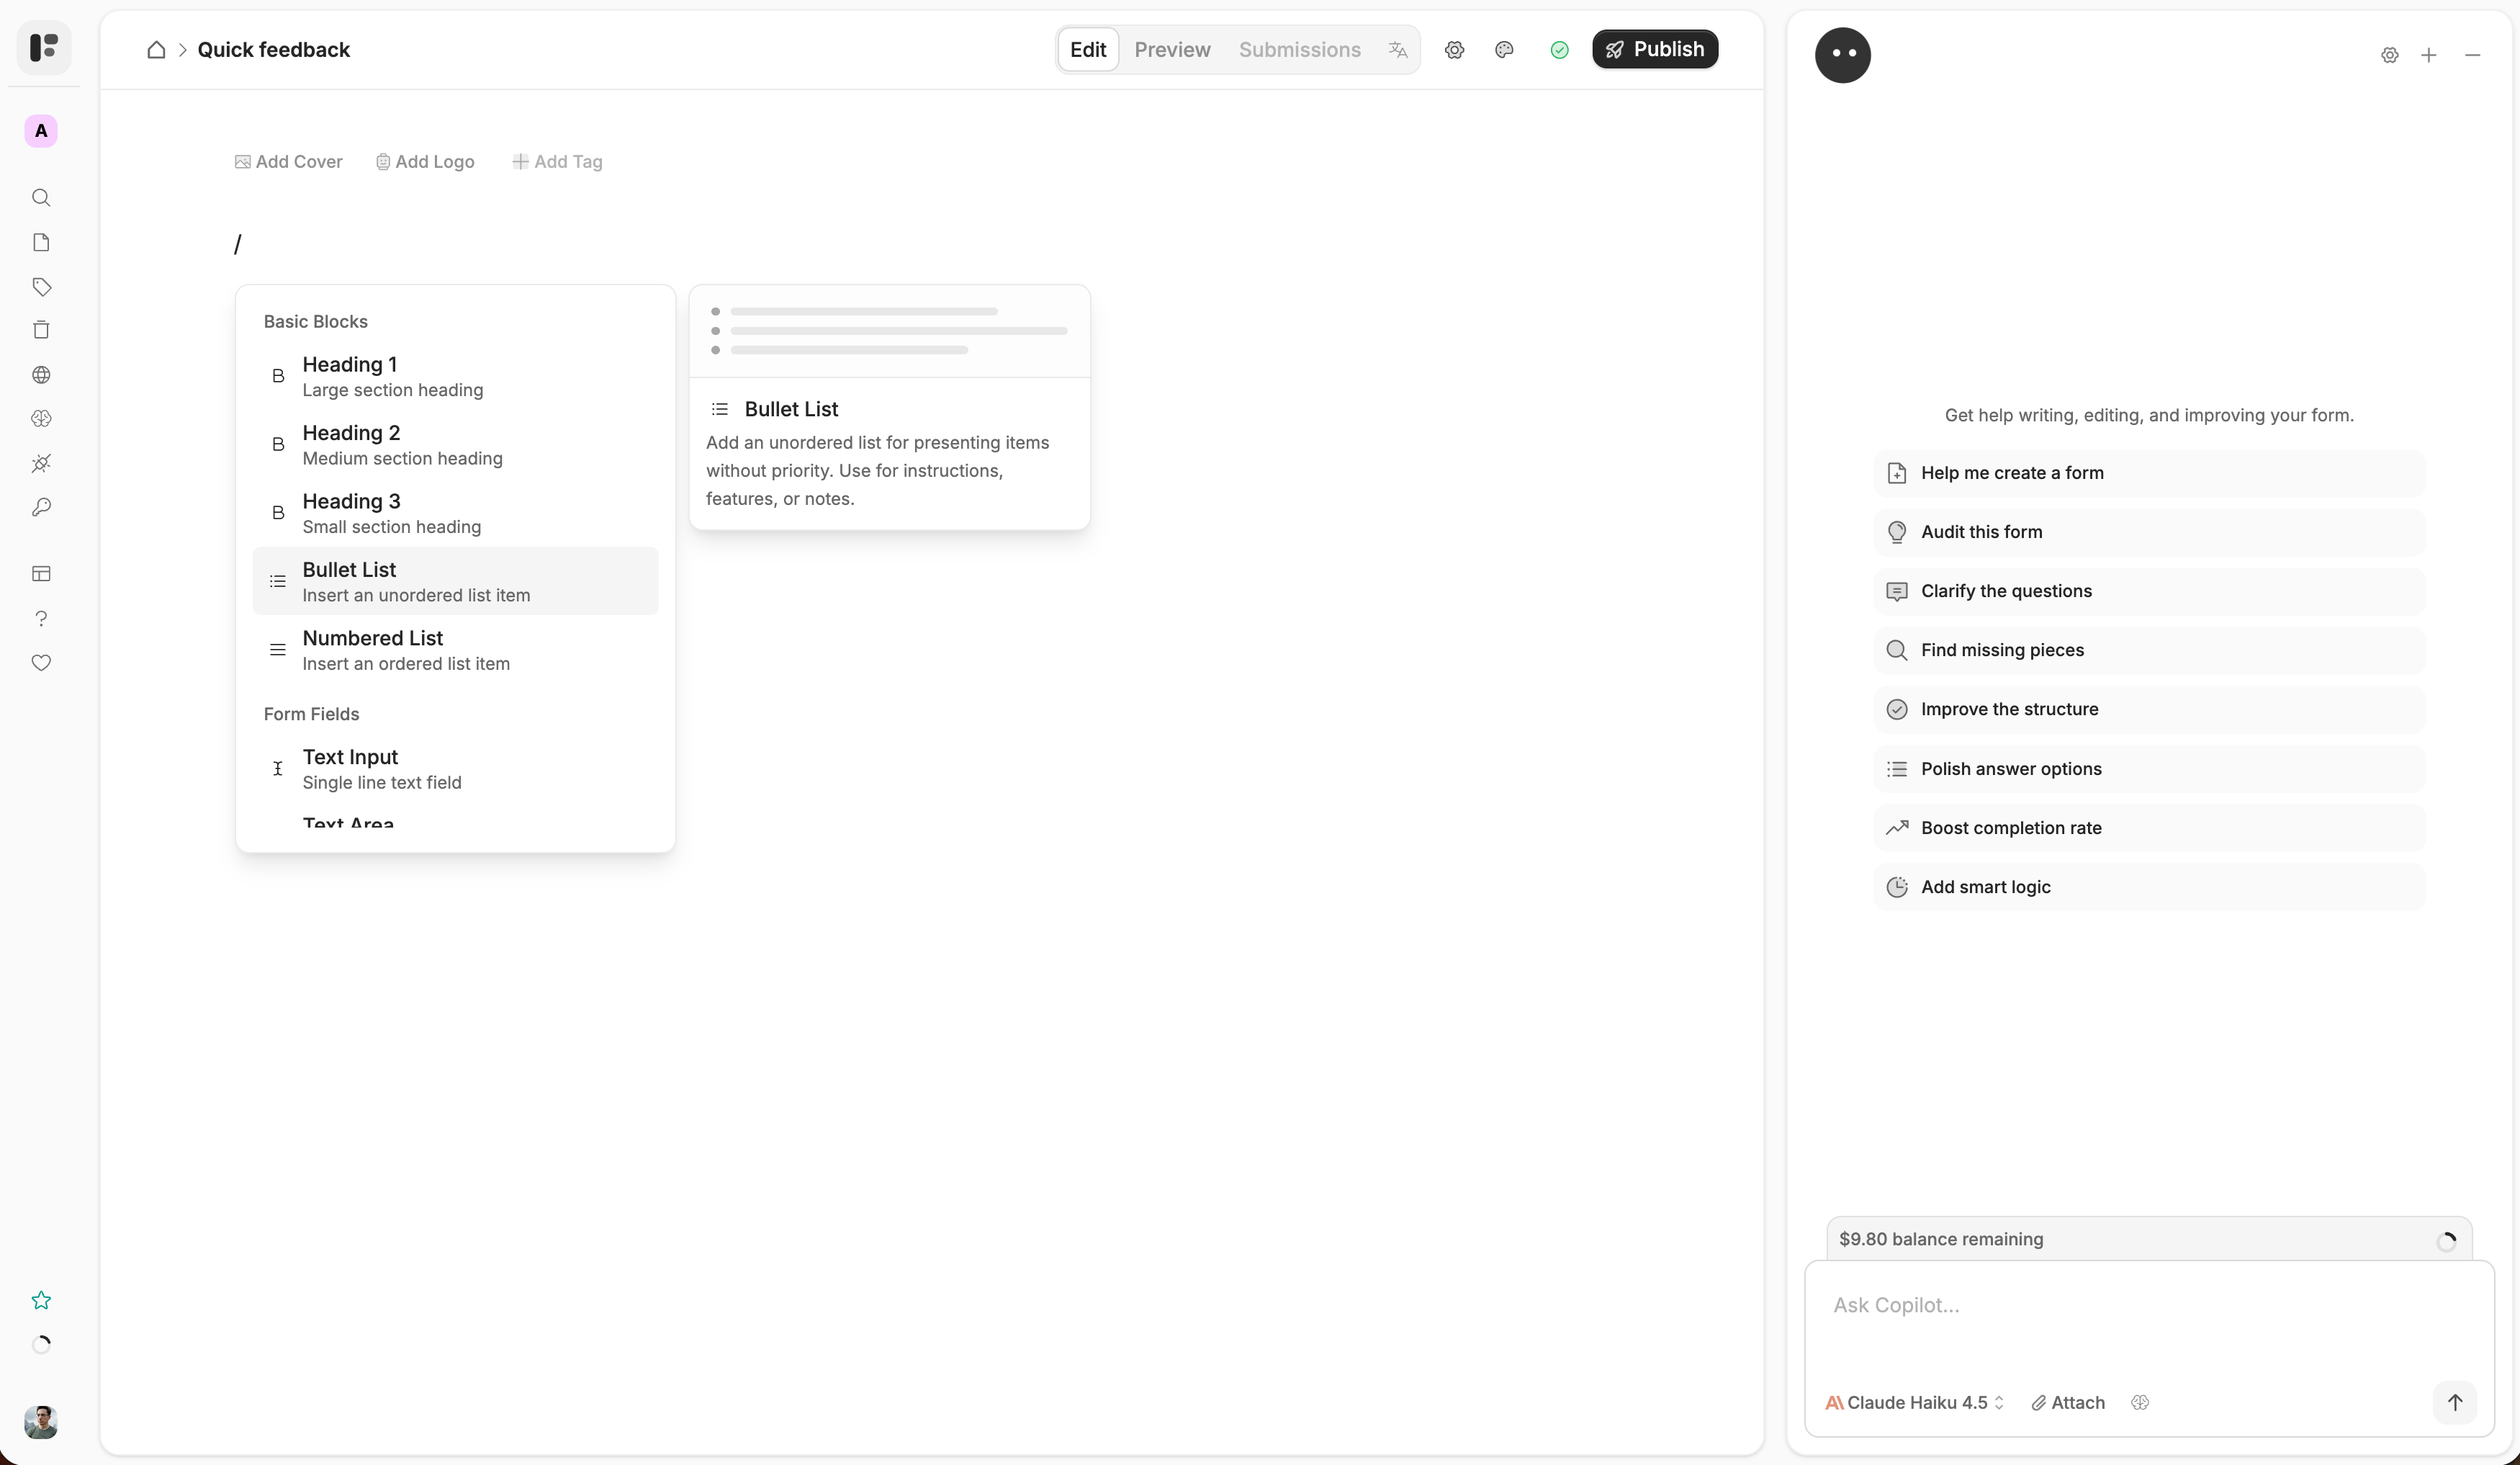Open the documents page icon in sidebar
The height and width of the screenshot is (1465, 2520).
[41, 242]
